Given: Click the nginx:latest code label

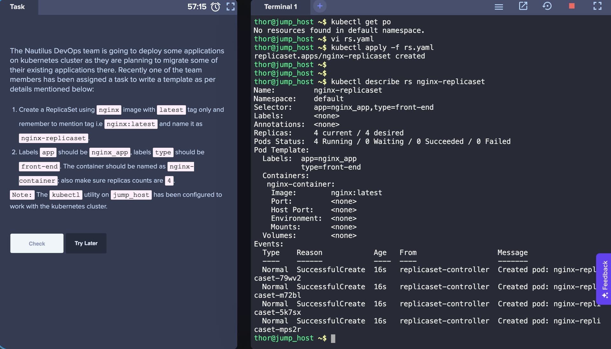Looking at the screenshot, I should click(x=130, y=124).
